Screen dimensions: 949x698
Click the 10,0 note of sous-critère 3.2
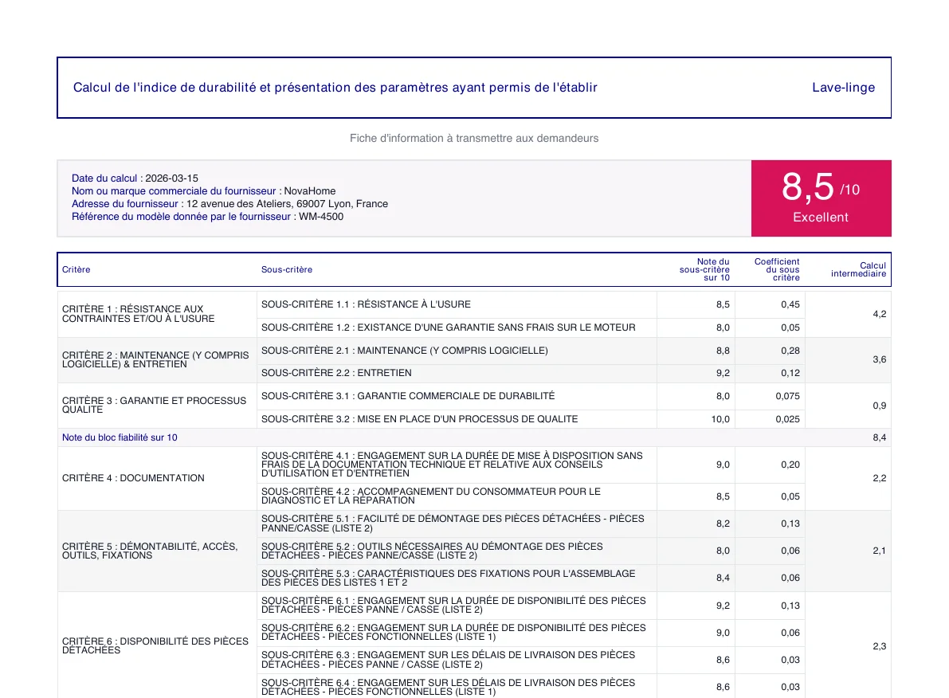click(720, 419)
